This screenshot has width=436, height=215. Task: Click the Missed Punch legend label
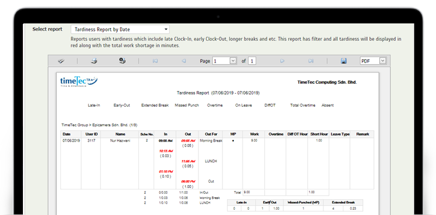[187, 105]
